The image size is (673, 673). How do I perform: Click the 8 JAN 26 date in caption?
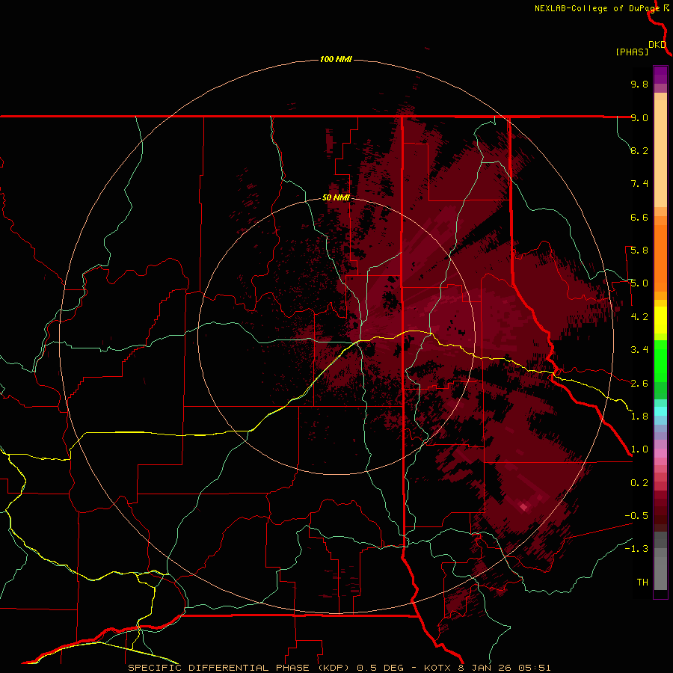pos(485,668)
